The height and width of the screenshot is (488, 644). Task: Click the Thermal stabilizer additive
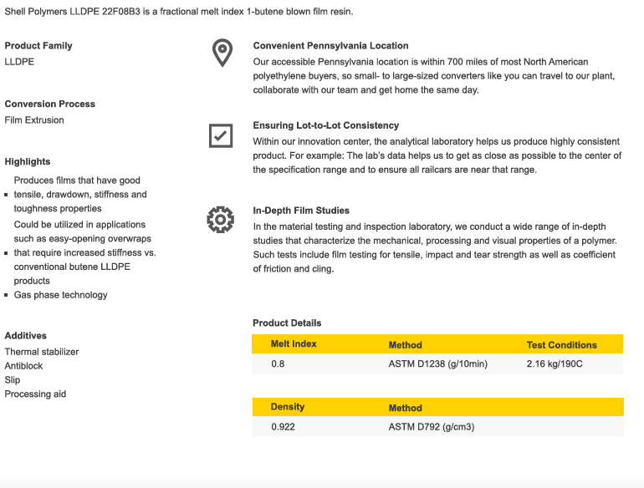tap(42, 352)
